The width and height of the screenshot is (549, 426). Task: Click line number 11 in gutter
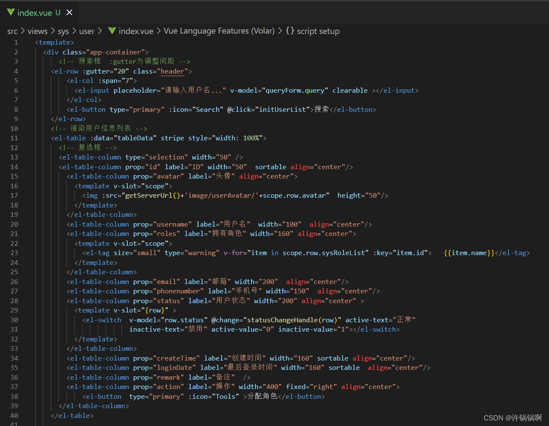coord(14,138)
